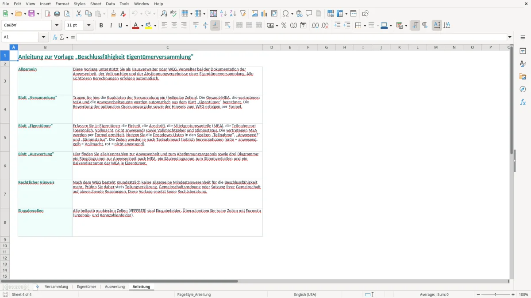The height and width of the screenshot is (298, 531).
Task: Expand the Borders dropdown arrow
Action: point(364,26)
